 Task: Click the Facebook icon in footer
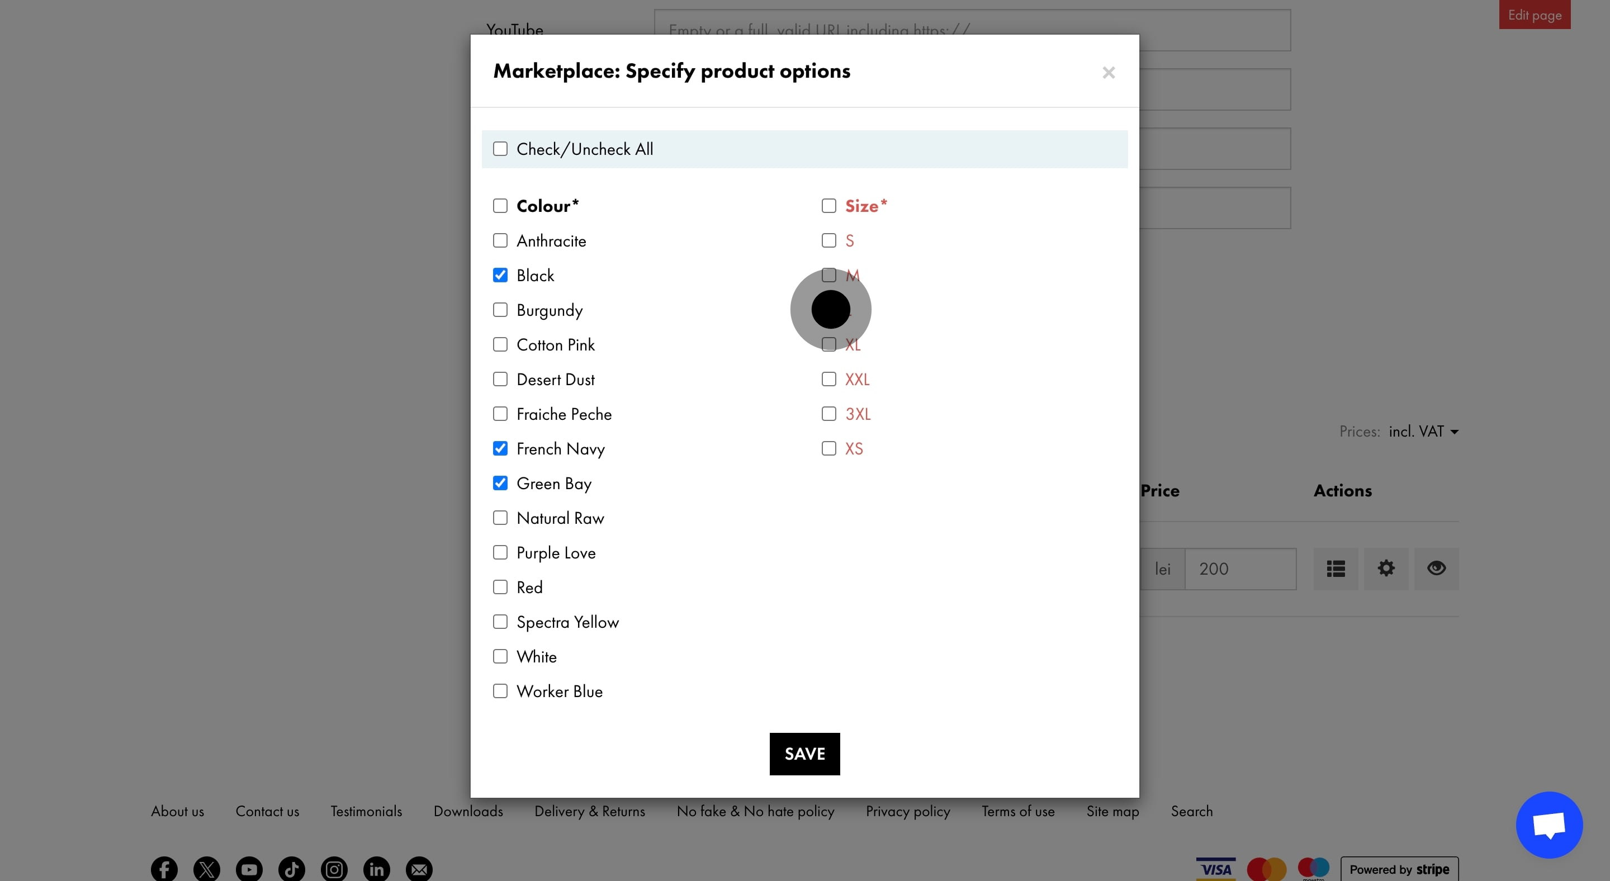click(164, 869)
